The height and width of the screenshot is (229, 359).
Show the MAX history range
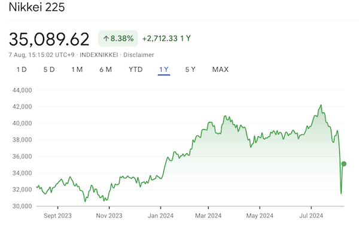click(220, 69)
